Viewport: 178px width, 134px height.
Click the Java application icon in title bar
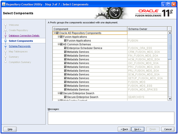pyautogui.click(x=4, y=4)
